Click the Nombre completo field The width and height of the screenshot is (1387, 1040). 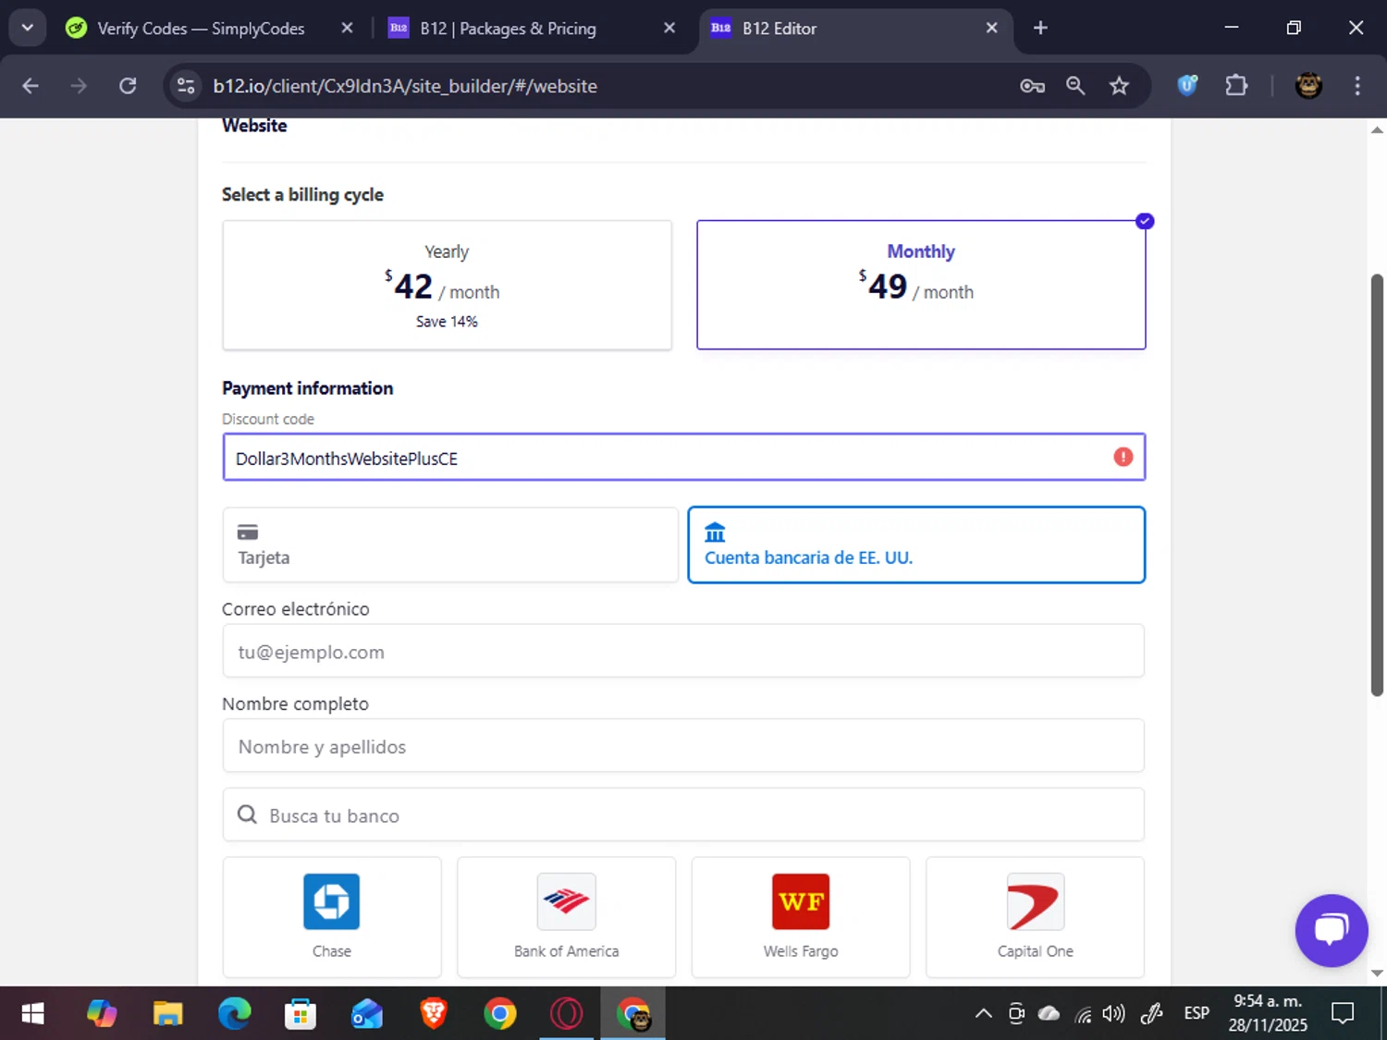pyautogui.click(x=683, y=746)
